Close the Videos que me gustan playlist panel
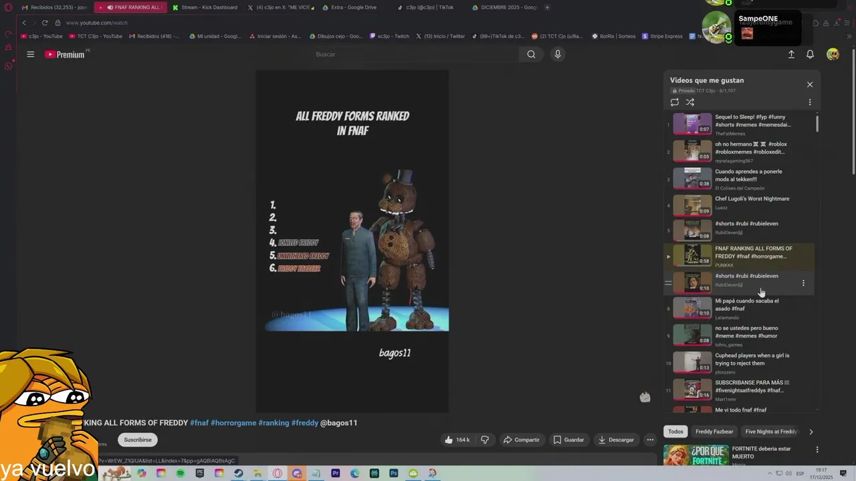 (x=810, y=84)
